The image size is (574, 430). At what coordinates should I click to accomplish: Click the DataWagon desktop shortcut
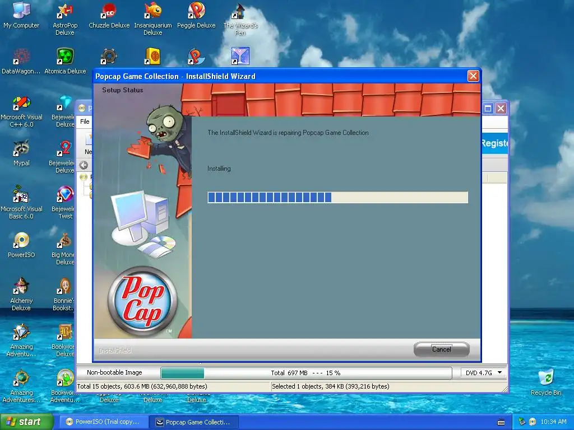(x=21, y=61)
